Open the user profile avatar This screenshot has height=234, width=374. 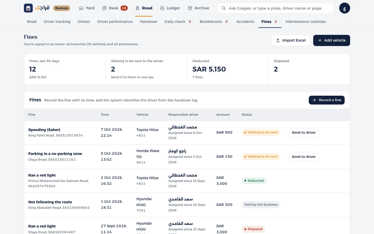[x=345, y=8]
